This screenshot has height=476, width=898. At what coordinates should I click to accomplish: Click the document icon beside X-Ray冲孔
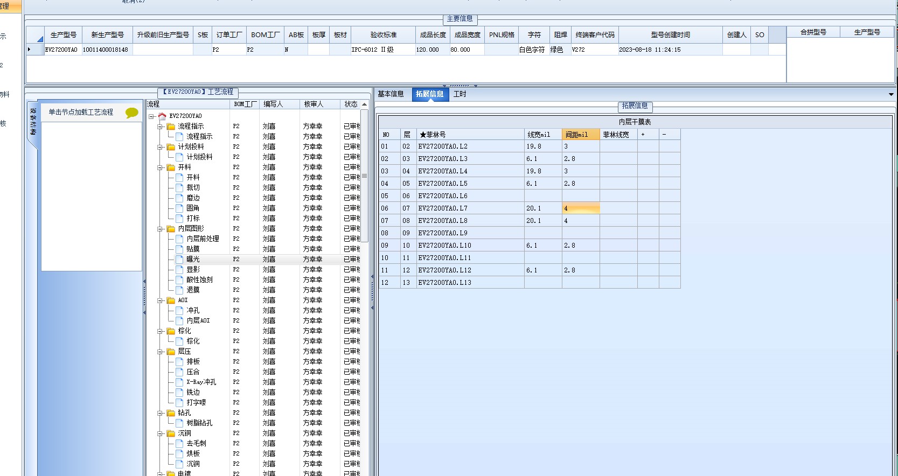(179, 382)
